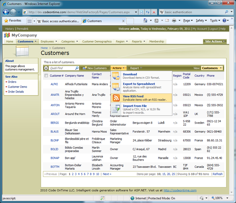Open the address bar history dropdown
236x203 pixels.
point(136,12)
